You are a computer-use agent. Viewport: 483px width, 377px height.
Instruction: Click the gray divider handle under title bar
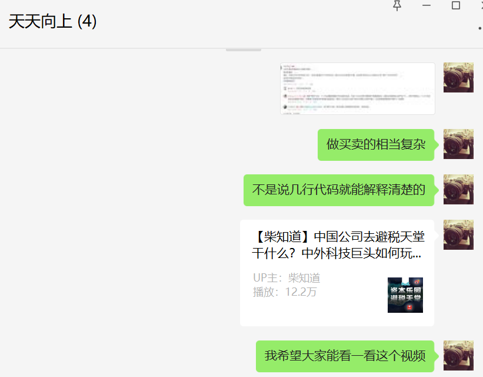click(244, 49)
